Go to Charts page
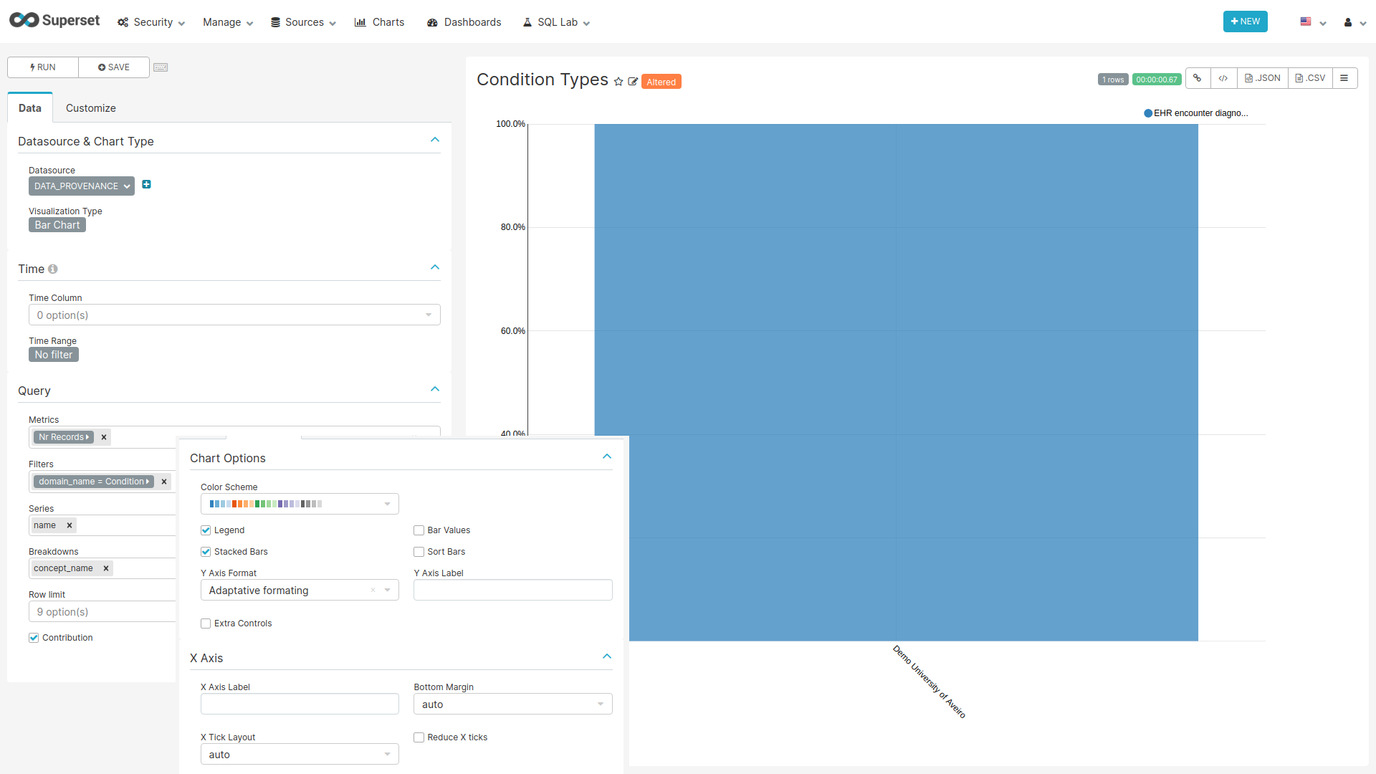Viewport: 1376px width, 774px height. tap(379, 22)
